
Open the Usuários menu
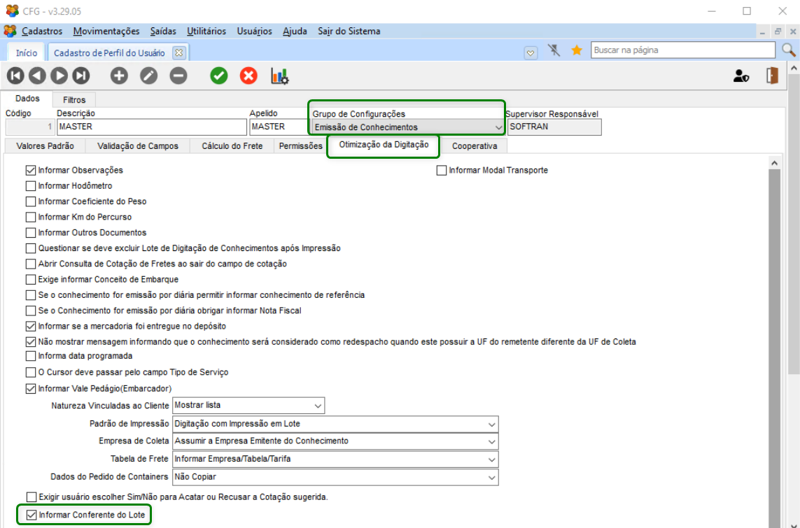[254, 31]
